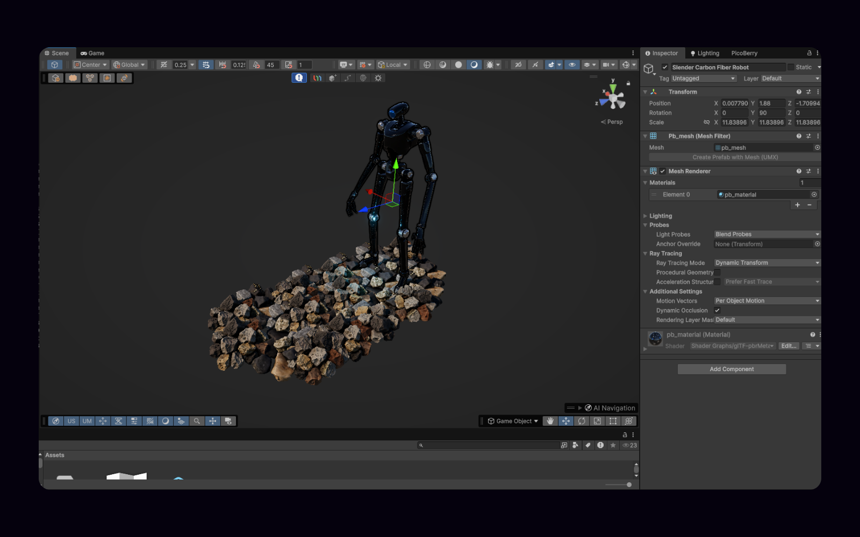The width and height of the screenshot is (860, 537).
Task: Toggle the Dynamic Occlusion checkbox
Action: coord(717,310)
